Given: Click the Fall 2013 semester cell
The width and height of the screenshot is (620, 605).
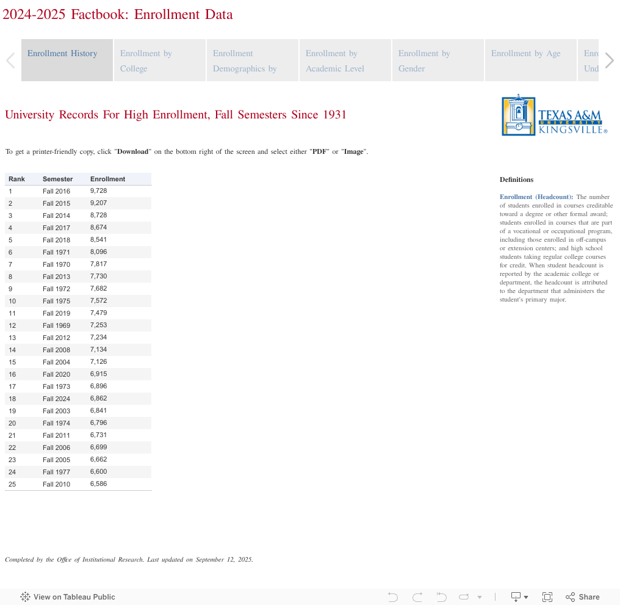Looking at the screenshot, I should pos(57,277).
